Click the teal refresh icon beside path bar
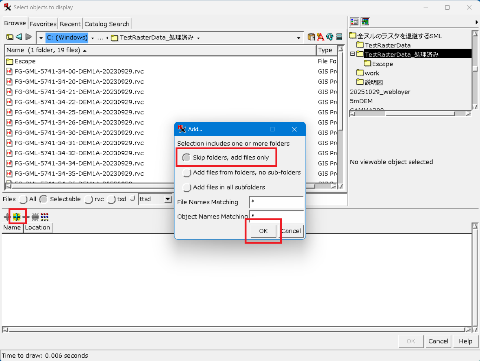The height and width of the screenshot is (361, 480). coord(330,37)
